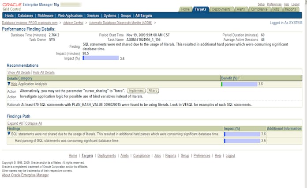
Task: Open Systems in the subnav bar
Action: pos(110,15)
